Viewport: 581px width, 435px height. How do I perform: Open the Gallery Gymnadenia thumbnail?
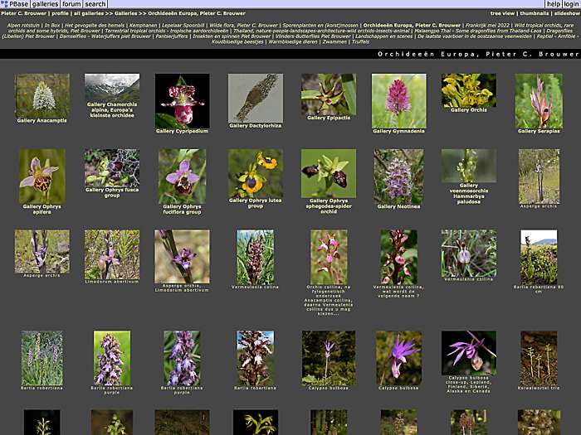coord(398,101)
